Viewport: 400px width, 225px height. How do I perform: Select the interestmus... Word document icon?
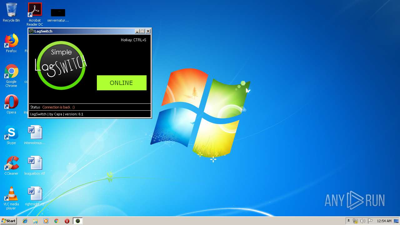coord(35,135)
